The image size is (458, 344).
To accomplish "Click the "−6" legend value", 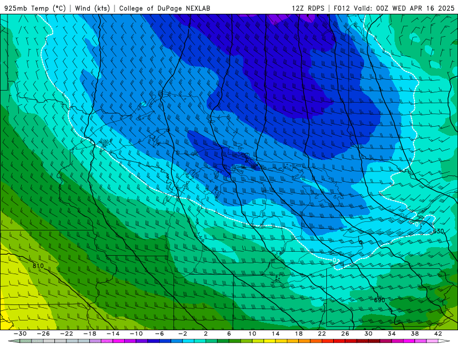I will click(160, 334).
